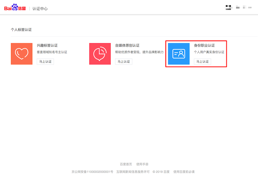Open the user avatar in the header
The height and width of the screenshot is (175, 258).
click(228, 7)
